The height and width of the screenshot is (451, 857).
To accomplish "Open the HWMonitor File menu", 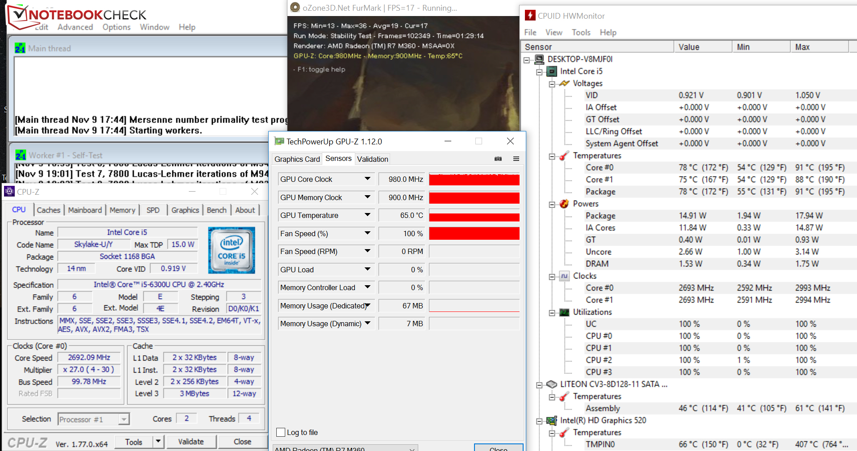I will (x=530, y=32).
